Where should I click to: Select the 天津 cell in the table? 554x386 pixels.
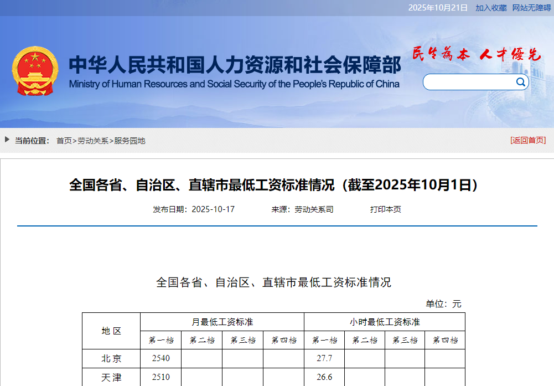110,378
